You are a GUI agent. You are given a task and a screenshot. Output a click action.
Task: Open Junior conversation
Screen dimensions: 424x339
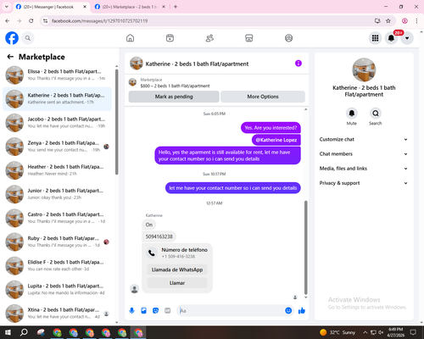(57, 194)
